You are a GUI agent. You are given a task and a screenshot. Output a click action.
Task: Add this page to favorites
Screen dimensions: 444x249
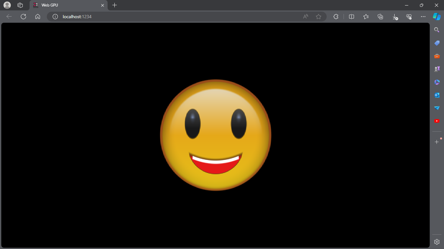pos(318,17)
